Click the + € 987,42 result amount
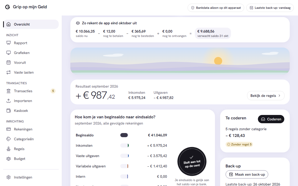The image size is (298, 186). point(95,95)
